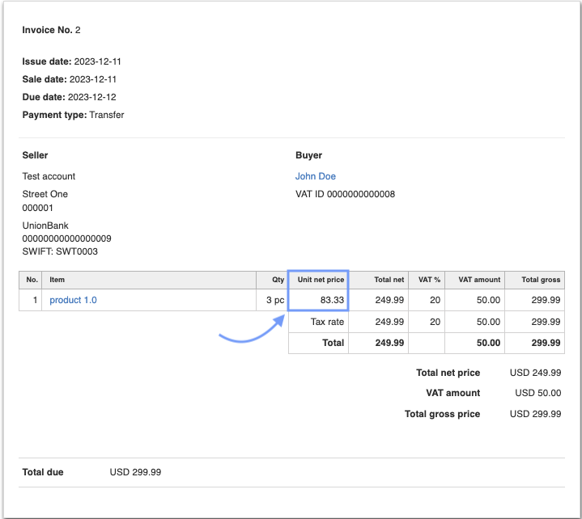Open the product 1.0 item link
The width and height of the screenshot is (582, 519).
73,300
